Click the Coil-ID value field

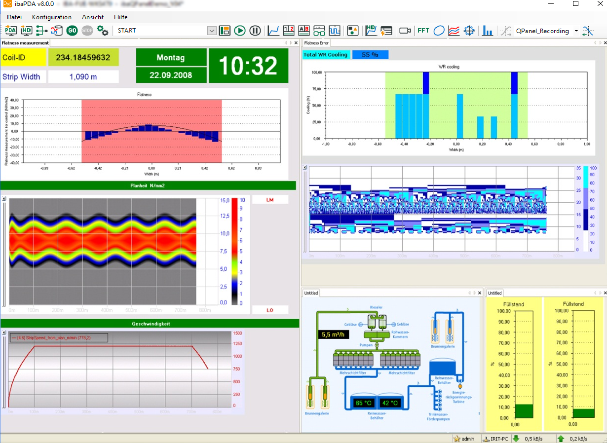click(x=83, y=58)
